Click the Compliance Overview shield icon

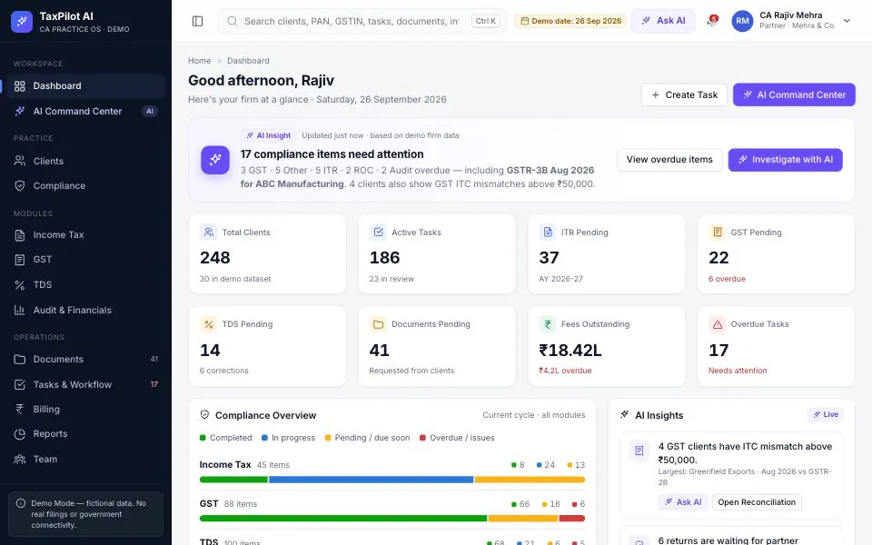coord(204,415)
